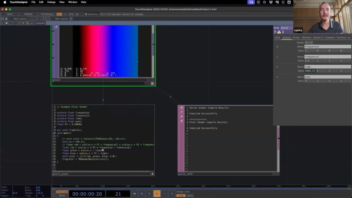Enable Once range limit mode

[x=190, y=196]
